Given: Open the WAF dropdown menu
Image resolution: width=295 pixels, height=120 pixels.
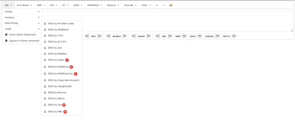Looking at the screenshot, I should (x=40, y=5).
